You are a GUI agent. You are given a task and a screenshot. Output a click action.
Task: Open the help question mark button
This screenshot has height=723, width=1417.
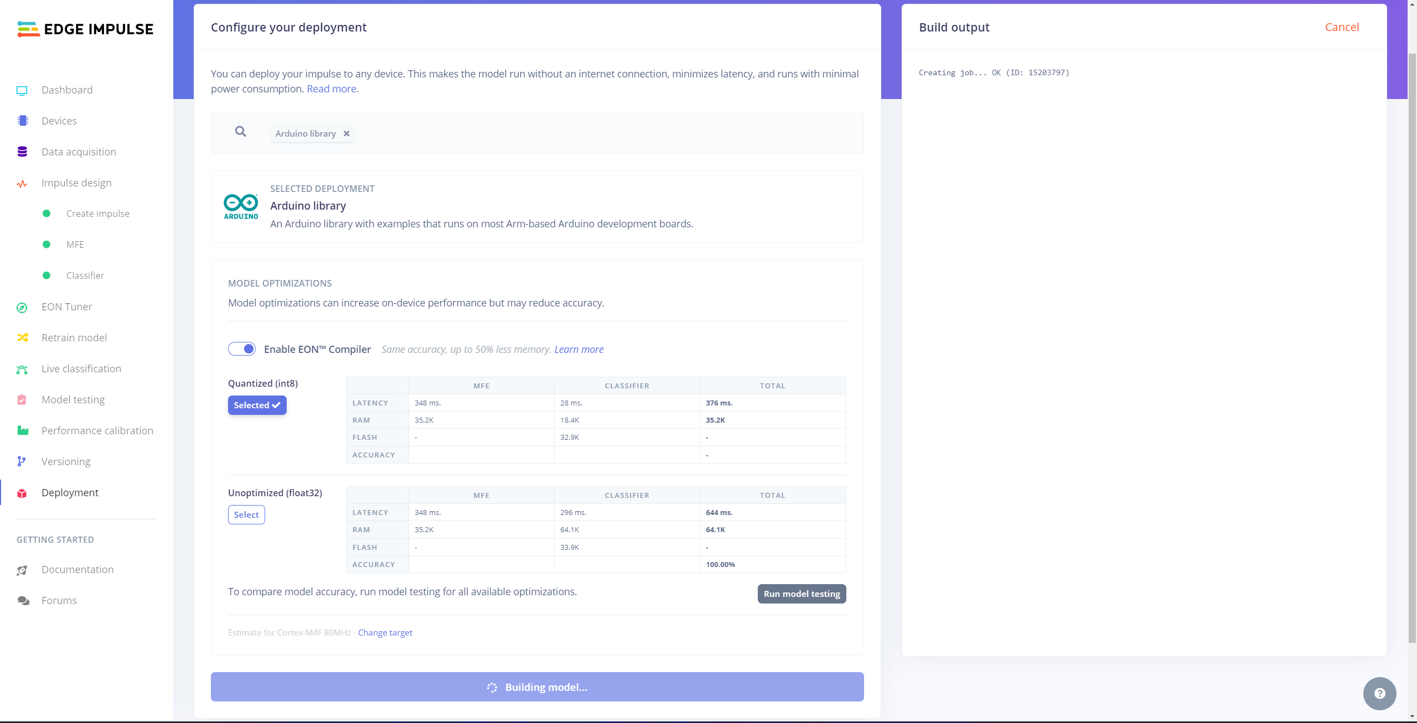(x=1379, y=693)
